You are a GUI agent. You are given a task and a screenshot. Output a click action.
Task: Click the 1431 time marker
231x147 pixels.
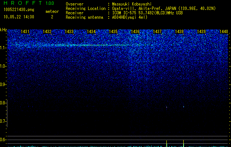click(25, 32)
